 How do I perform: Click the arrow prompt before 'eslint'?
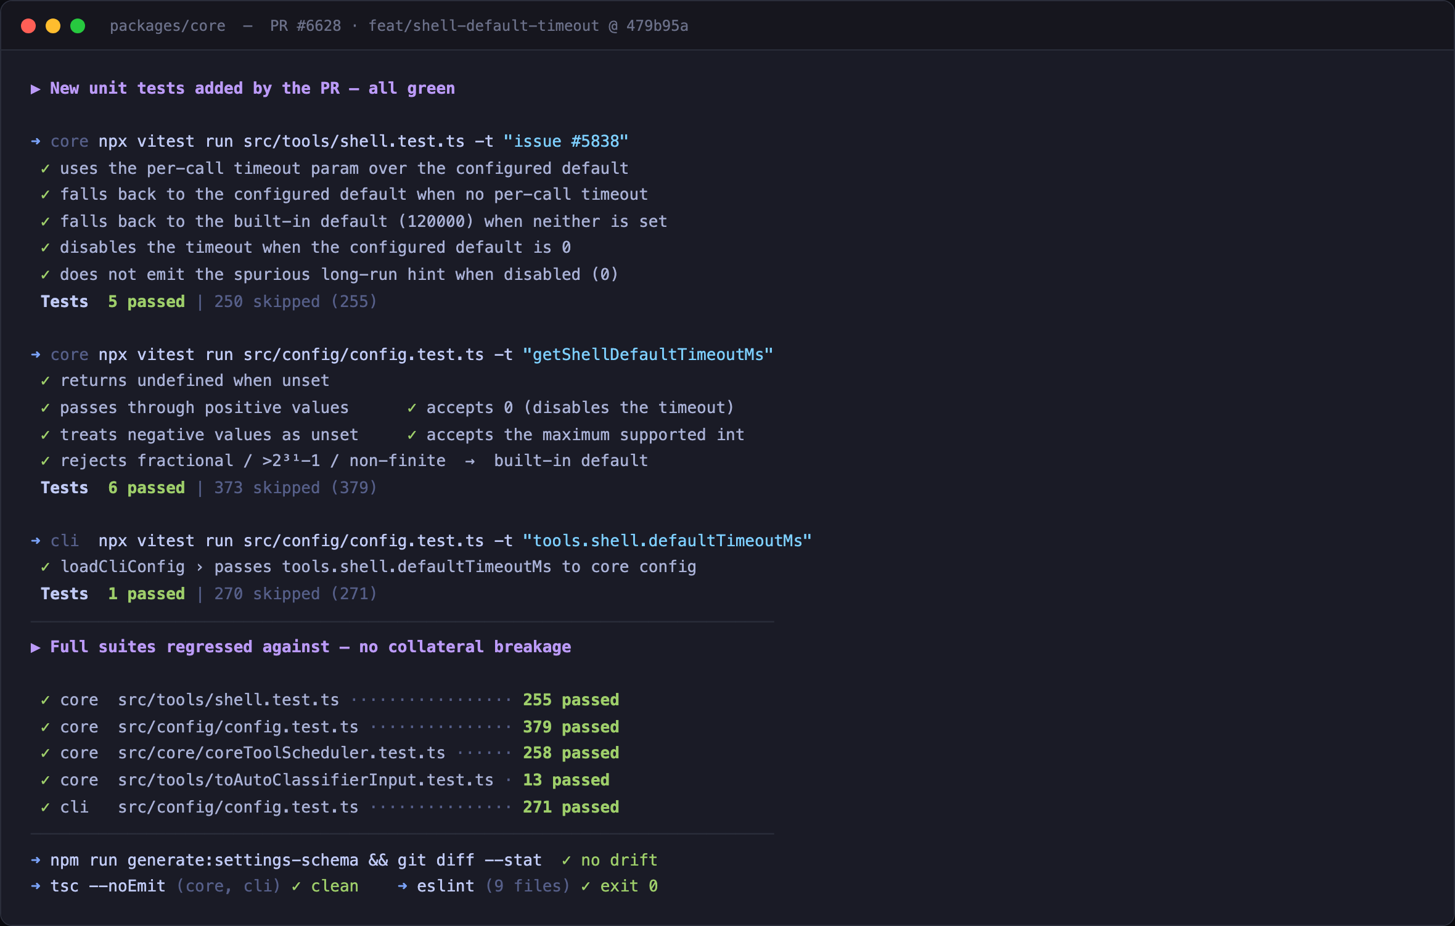coord(403,887)
